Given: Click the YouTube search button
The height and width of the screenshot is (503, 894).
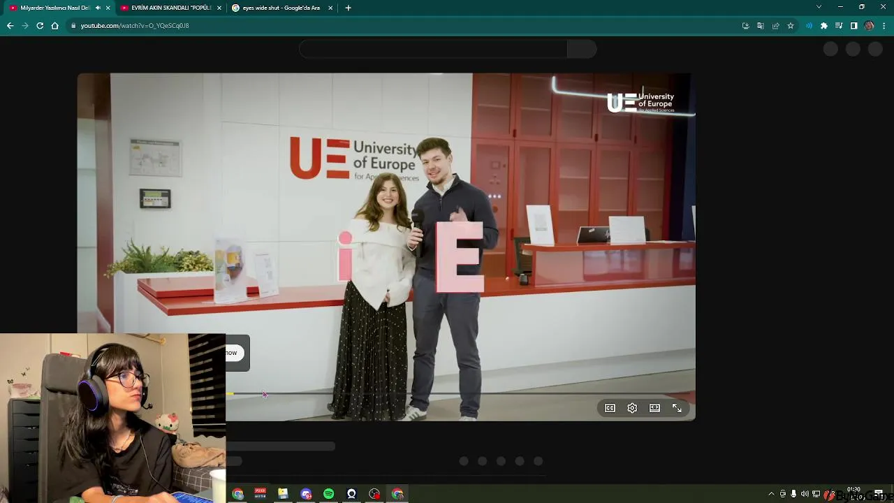Looking at the screenshot, I should pos(582,49).
